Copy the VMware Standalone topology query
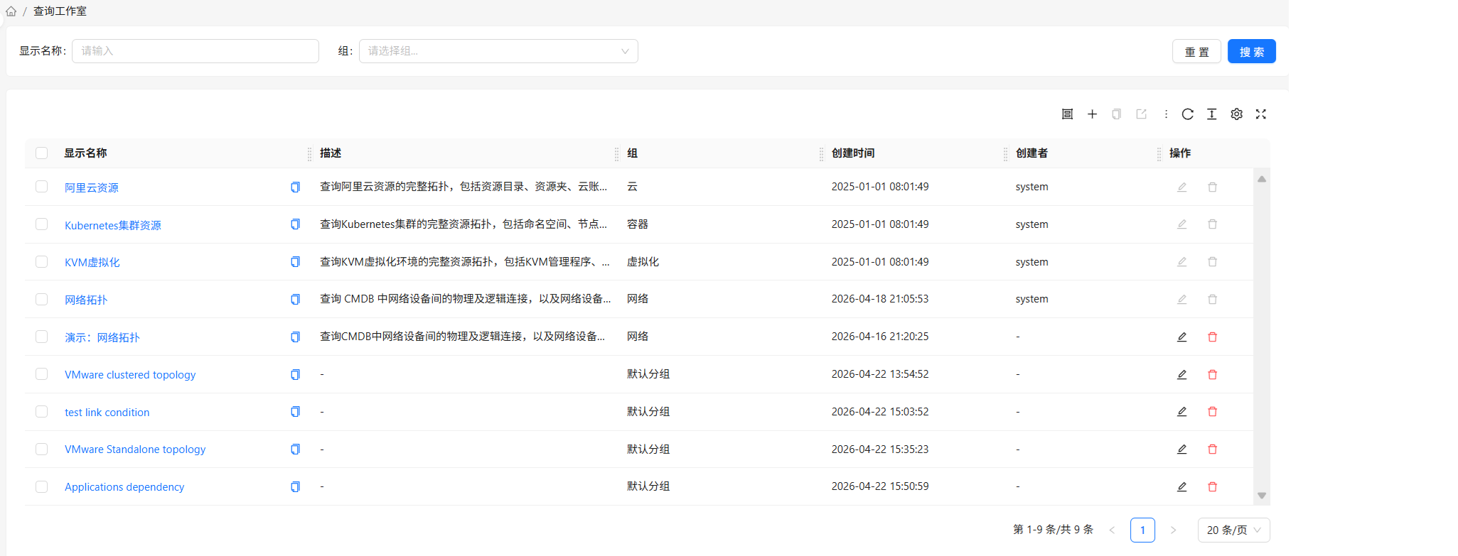The image size is (1458, 556). [x=295, y=449]
